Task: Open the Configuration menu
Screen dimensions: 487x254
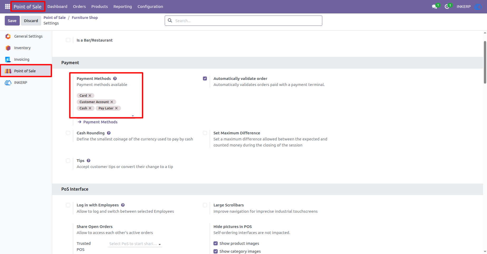Action: click(x=150, y=7)
